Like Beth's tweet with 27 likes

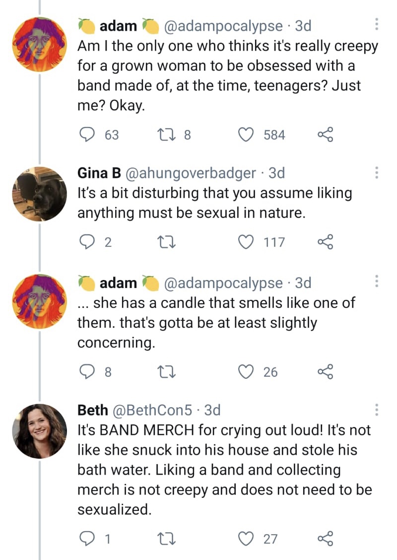point(246,539)
